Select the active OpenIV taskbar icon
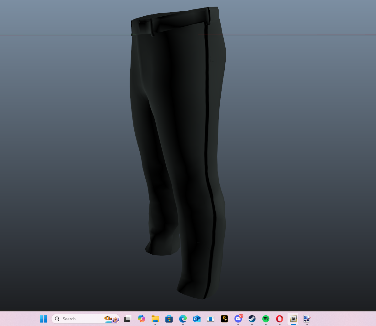This screenshot has height=326, width=376. (293, 319)
